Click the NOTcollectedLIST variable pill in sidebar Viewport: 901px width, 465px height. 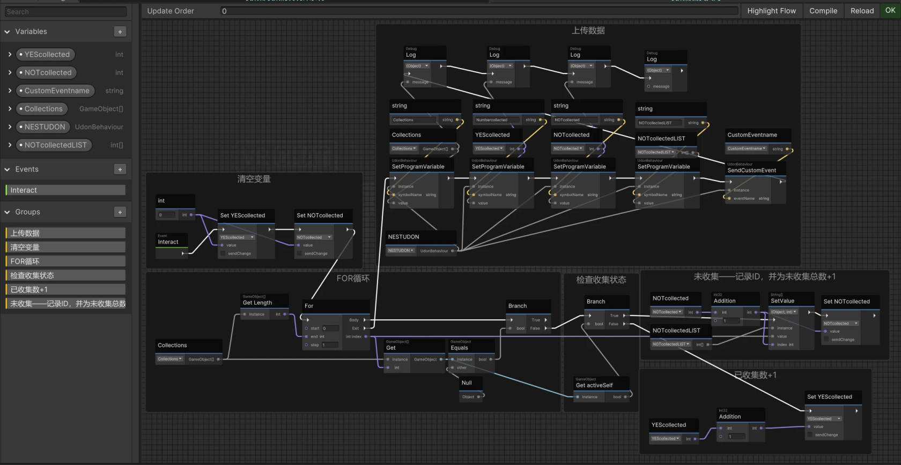coord(54,145)
